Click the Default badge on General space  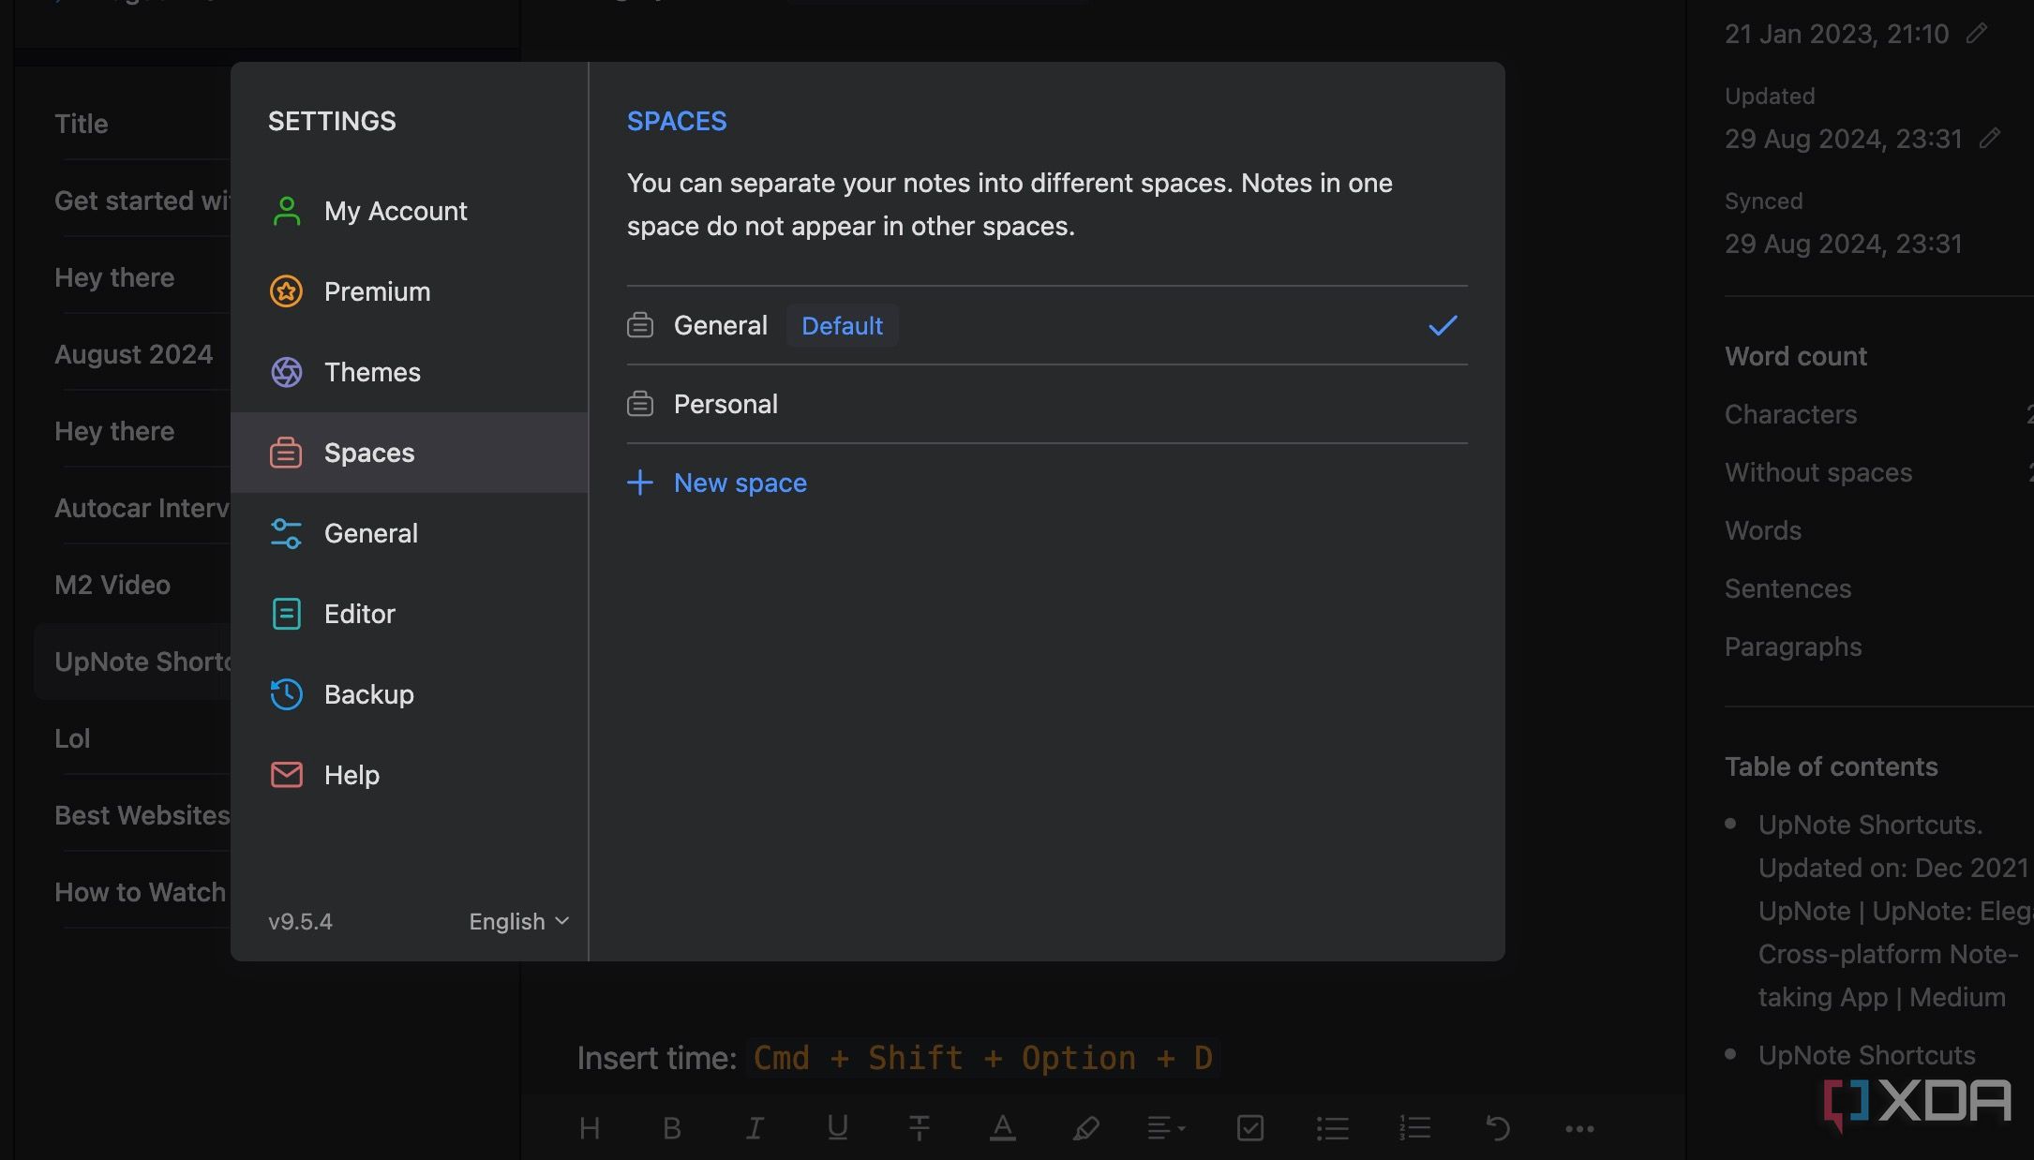pyautogui.click(x=842, y=325)
